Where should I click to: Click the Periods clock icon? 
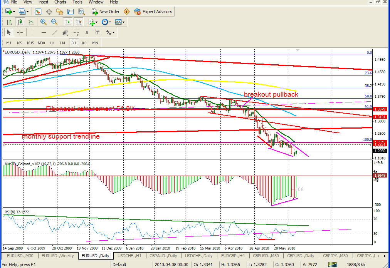(x=105, y=22)
